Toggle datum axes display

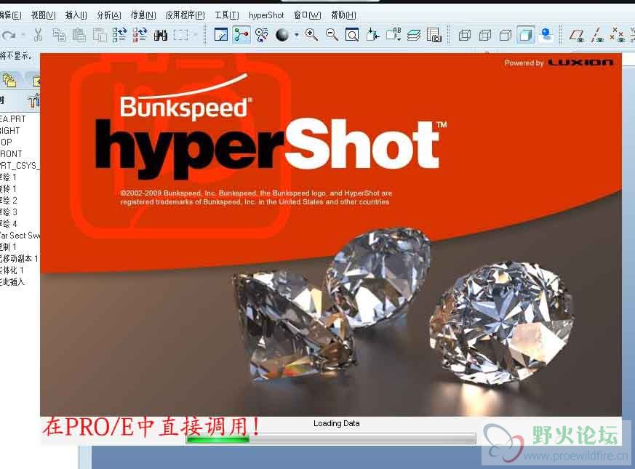pyautogui.click(x=597, y=35)
